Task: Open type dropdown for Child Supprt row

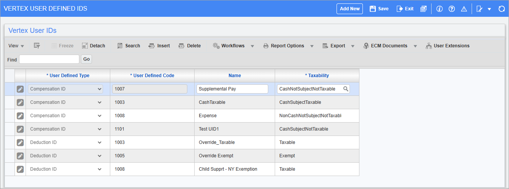Action: (x=66, y=169)
